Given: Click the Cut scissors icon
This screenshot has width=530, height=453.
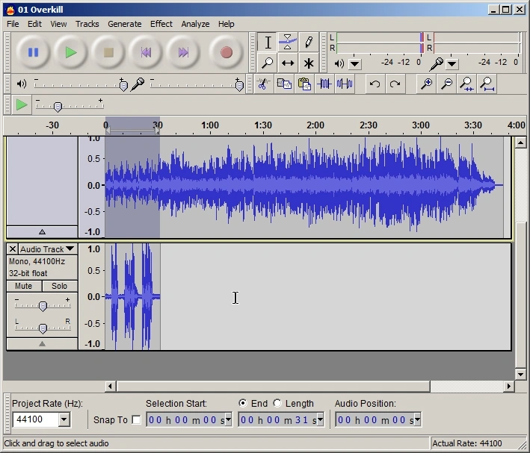Looking at the screenshot, I should [x=263, y=84].
